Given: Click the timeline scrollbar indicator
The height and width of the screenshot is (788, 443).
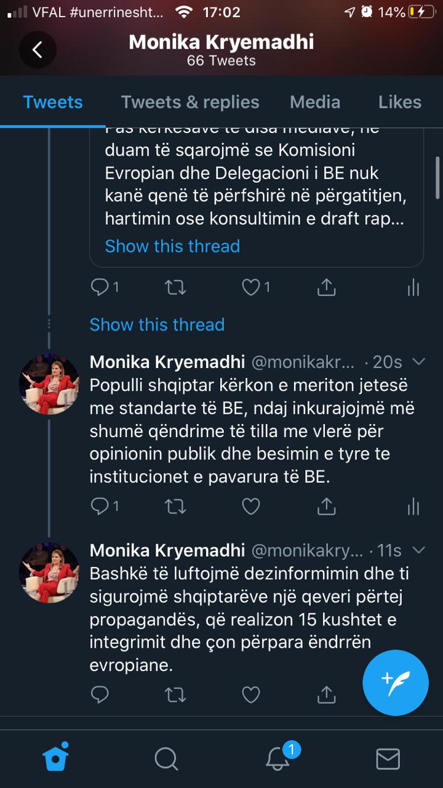Looking at the screenshot, I should (x=437, y=178).
